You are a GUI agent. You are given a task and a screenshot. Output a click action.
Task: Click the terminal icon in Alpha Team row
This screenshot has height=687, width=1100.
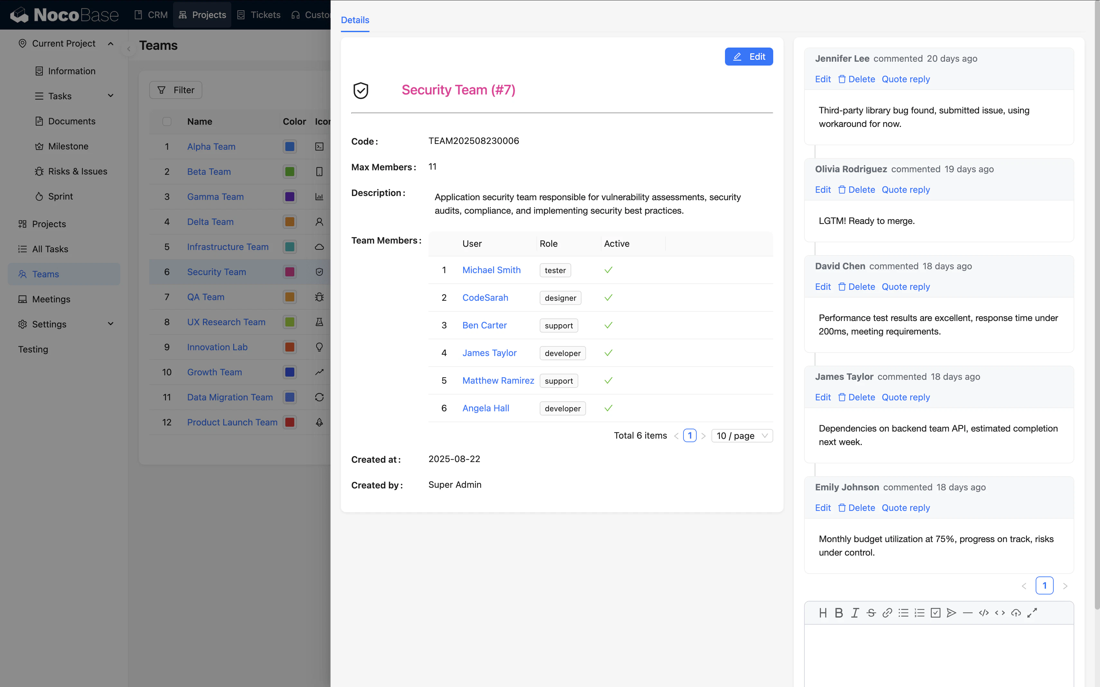(x=319, y=146)
